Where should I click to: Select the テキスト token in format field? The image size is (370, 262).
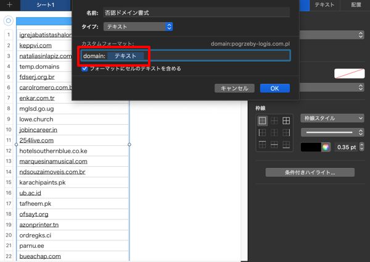pos(125,56)
